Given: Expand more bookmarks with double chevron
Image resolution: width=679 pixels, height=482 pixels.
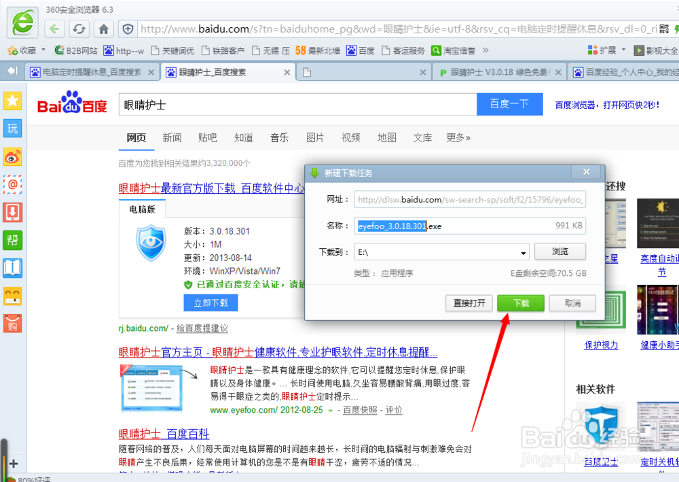Looking at the screenshot, I should click(485, 50).
